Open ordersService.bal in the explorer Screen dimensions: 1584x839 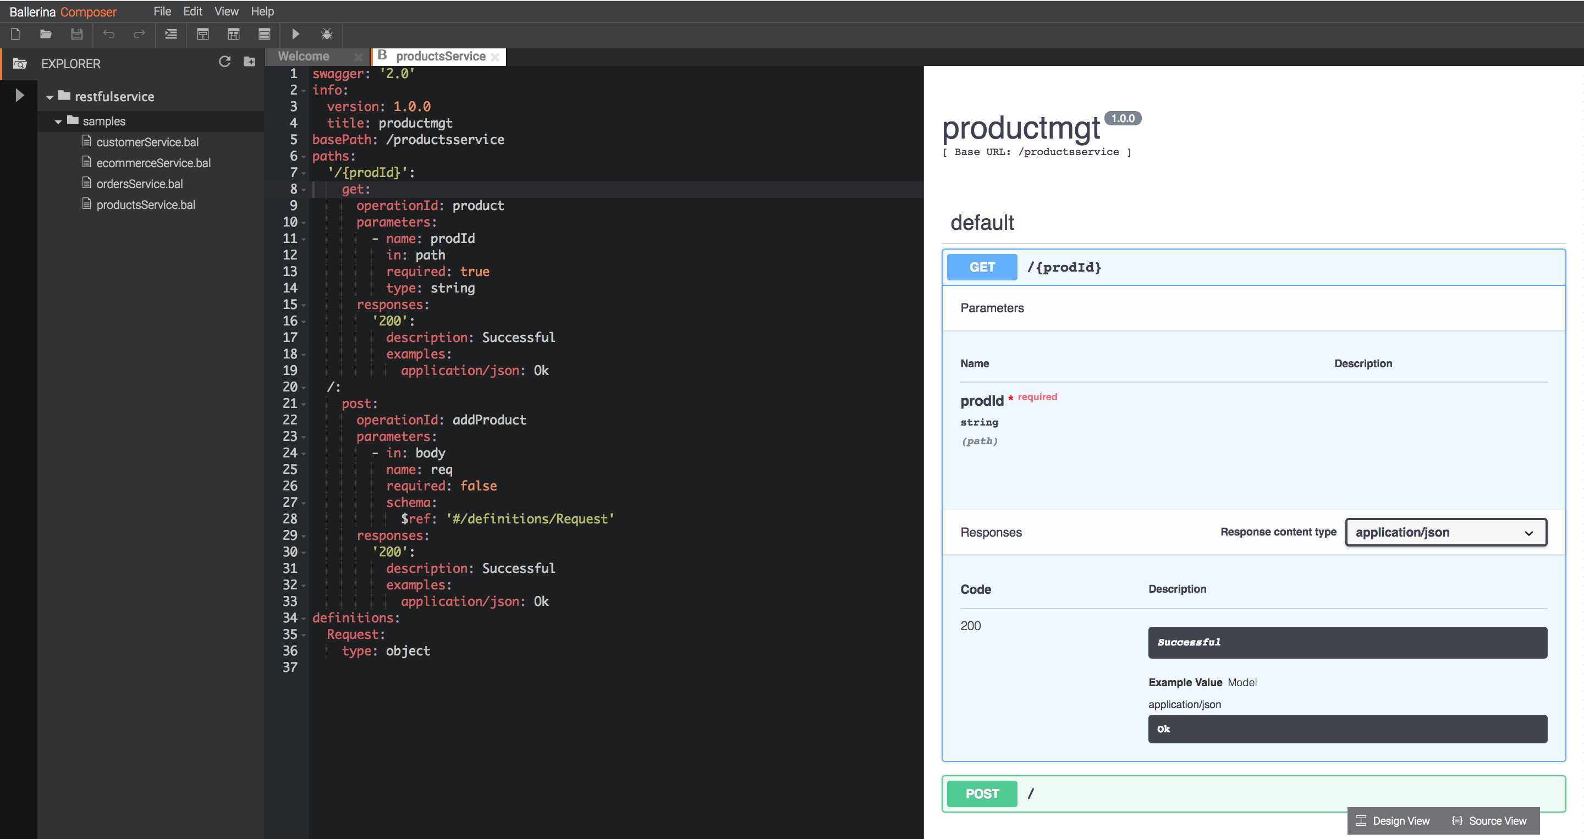(x=139, y=184)
